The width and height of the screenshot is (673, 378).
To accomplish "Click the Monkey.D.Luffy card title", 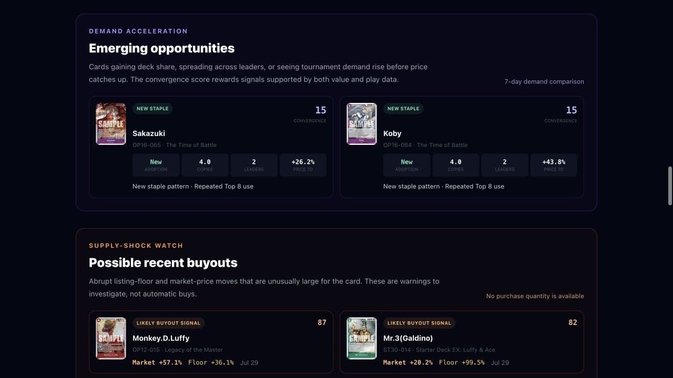I will click(161, 338).
